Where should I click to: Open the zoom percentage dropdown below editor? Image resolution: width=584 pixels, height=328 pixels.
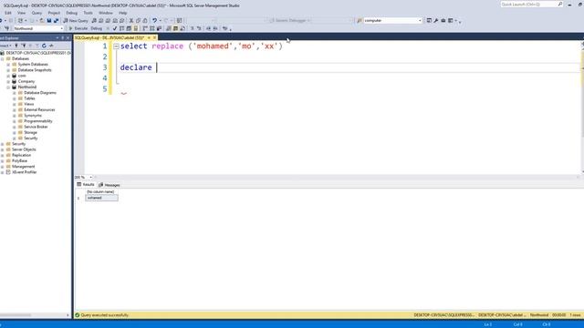point(90,177)
